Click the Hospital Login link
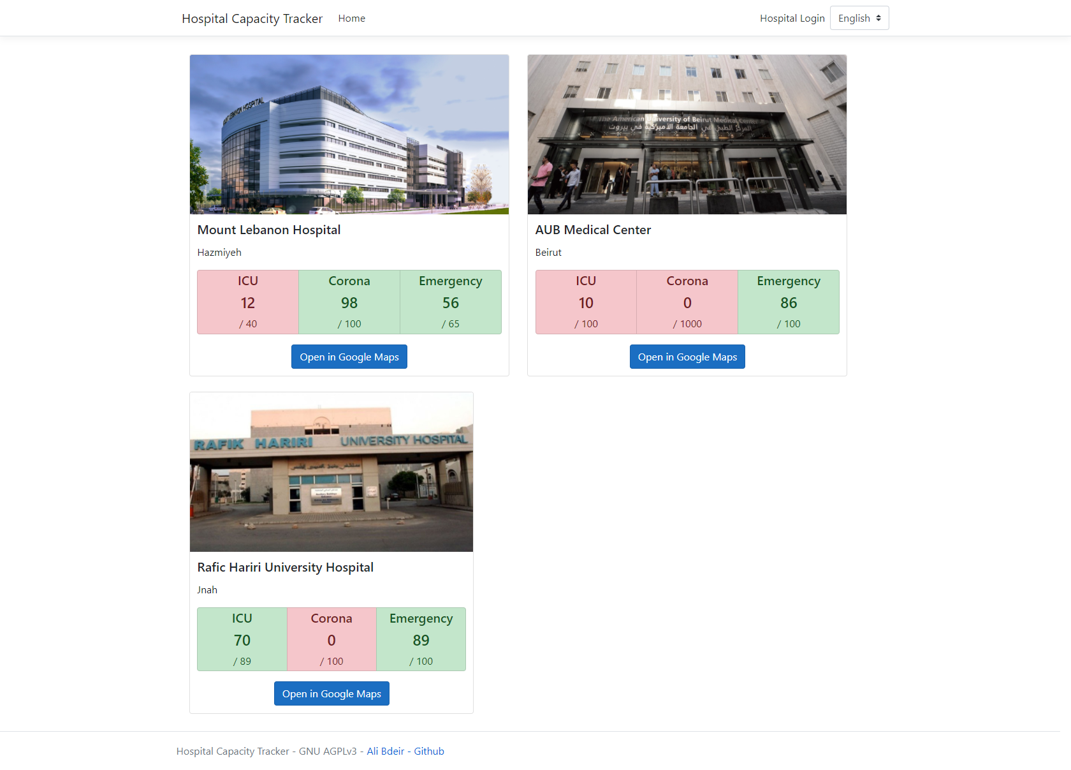This screenshot has height=770, width=1071. (x=792, y=18)
